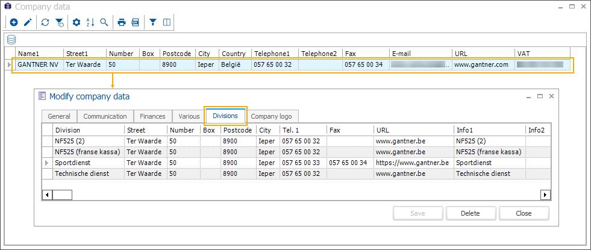The height and width of the screenshot is (250, 591).
Task: Click the Postcode header in Company data grid
Action: pyautogui.click(x=177, y=54)
